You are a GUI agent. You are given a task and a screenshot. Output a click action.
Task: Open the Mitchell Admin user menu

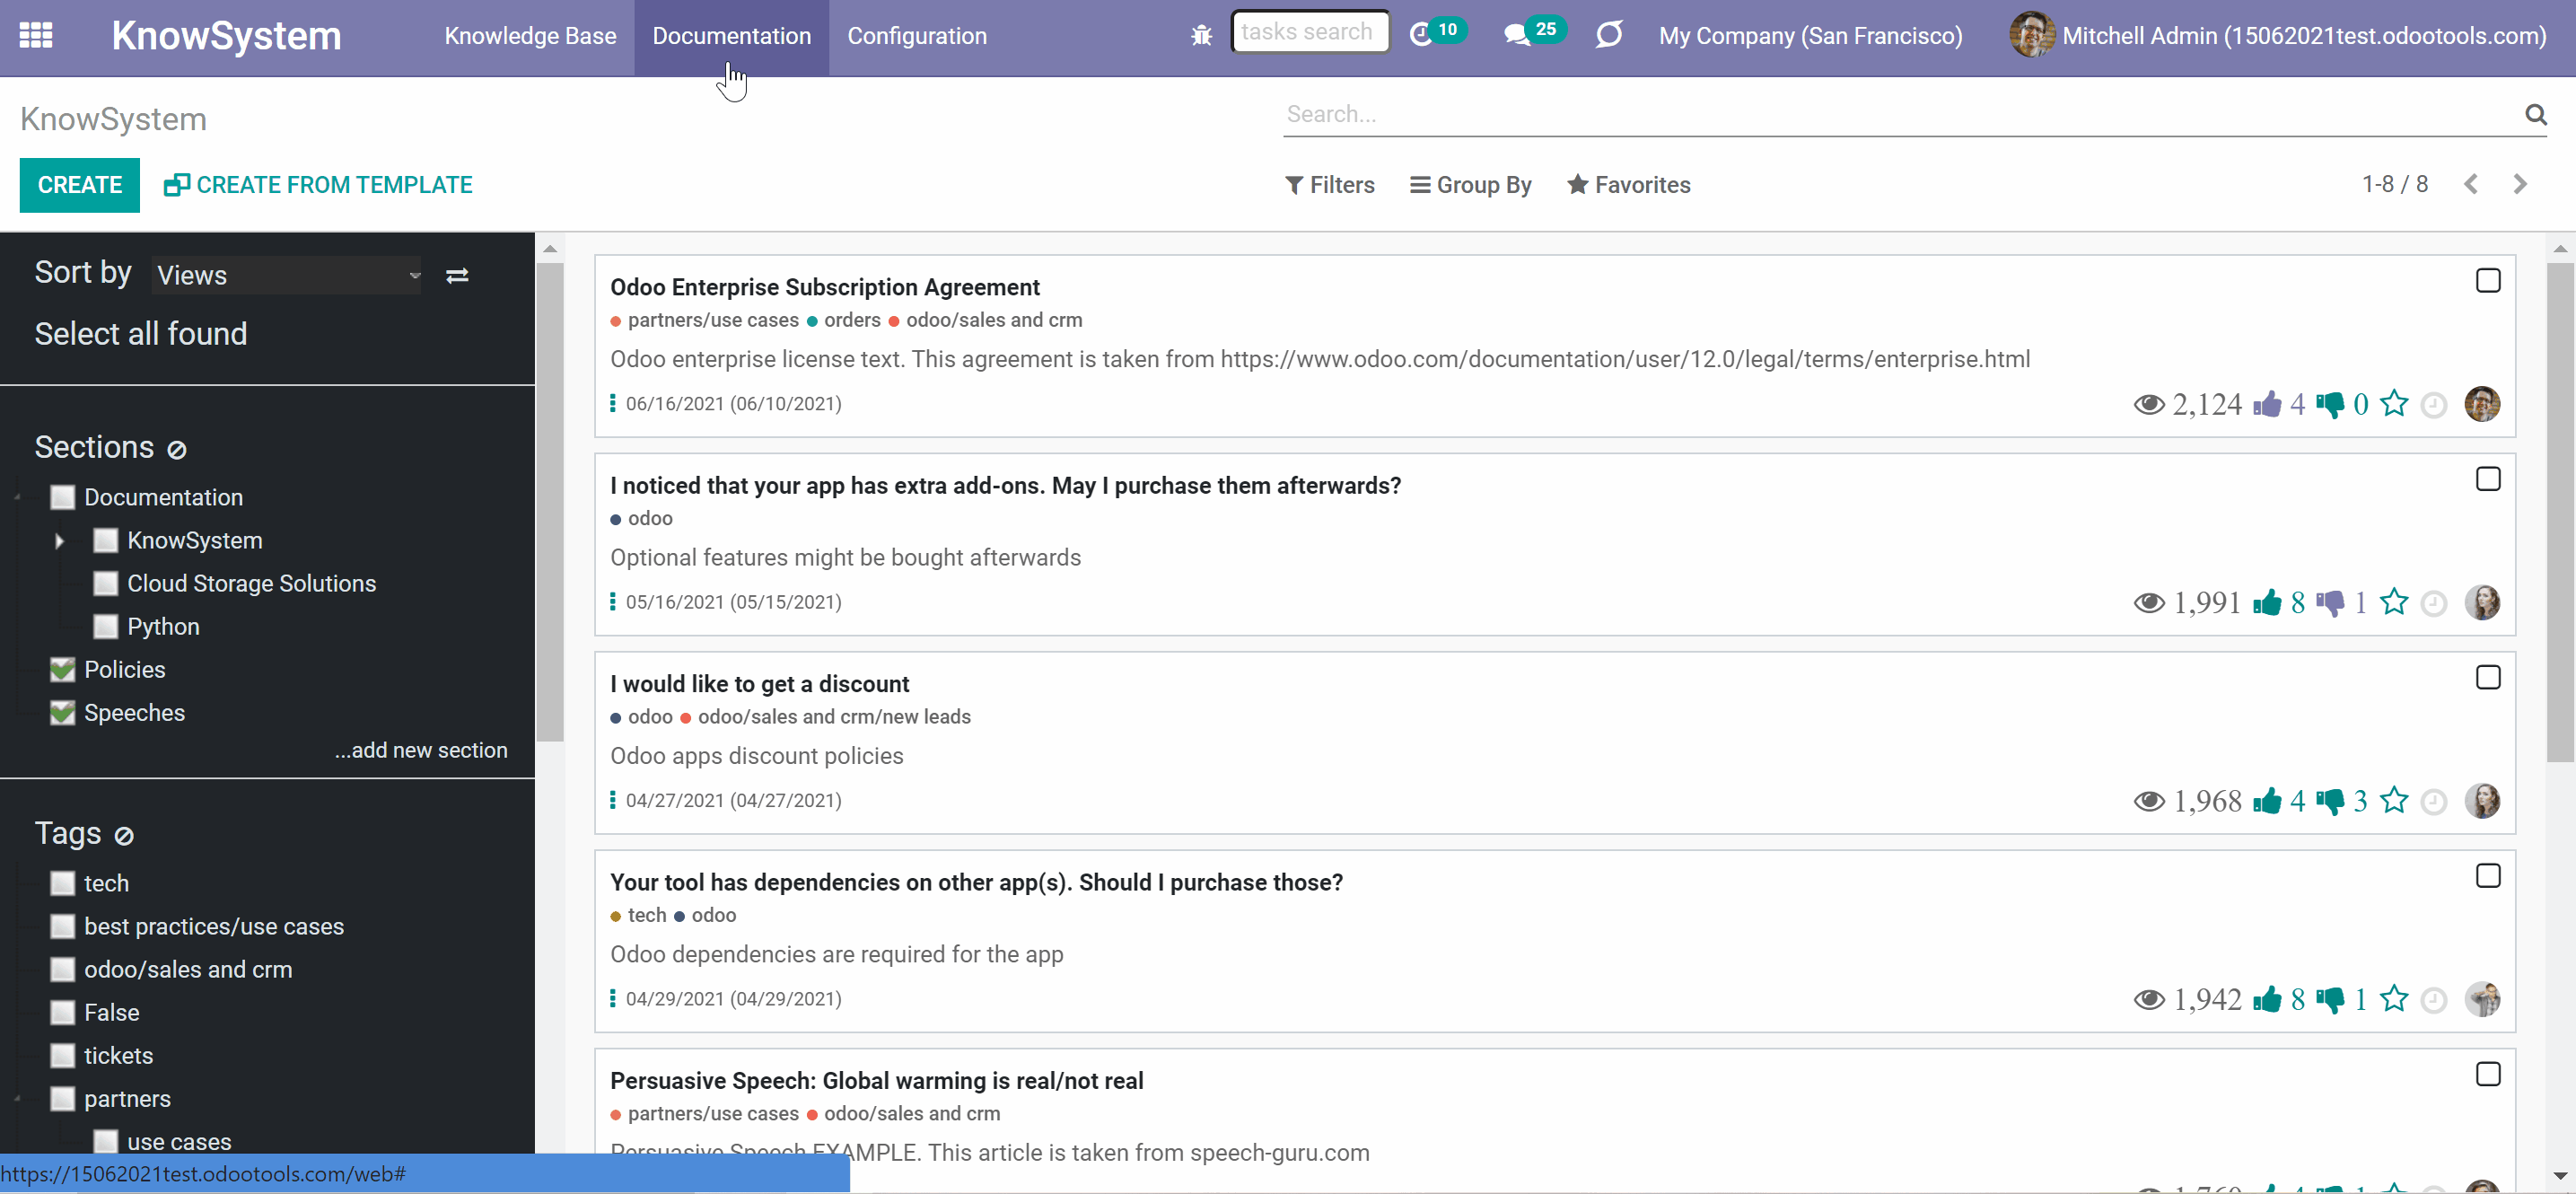[2279, 36]
